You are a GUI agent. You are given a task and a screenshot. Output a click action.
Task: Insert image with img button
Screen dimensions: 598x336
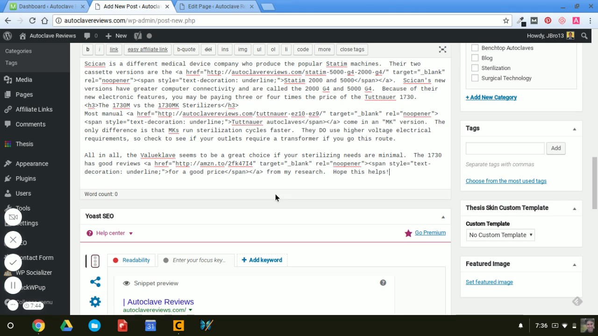tap(242, 49)
